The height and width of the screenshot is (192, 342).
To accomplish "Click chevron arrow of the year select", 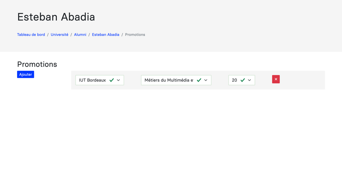I will tap(250, 80).
